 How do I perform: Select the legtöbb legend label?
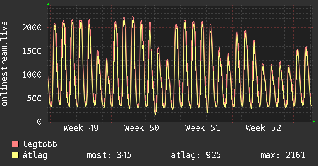40,145
